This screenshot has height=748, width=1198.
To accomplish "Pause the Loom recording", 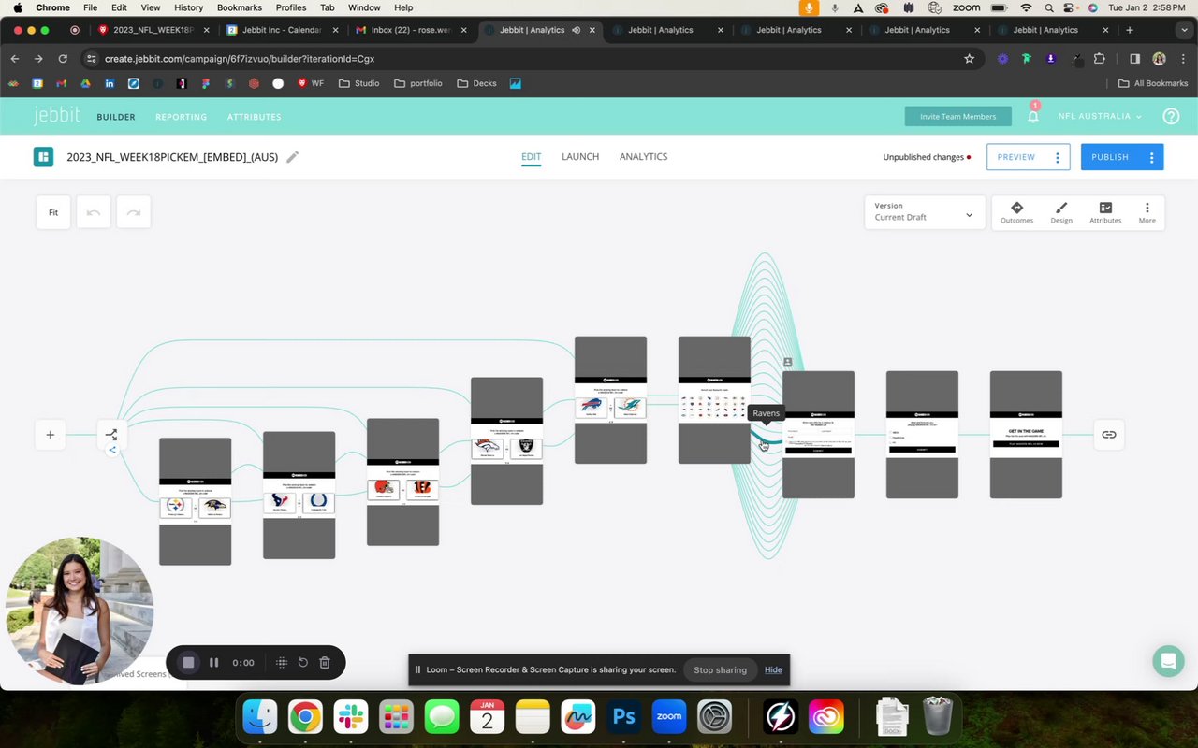I will pyautogui.click(x=214, y=662).
